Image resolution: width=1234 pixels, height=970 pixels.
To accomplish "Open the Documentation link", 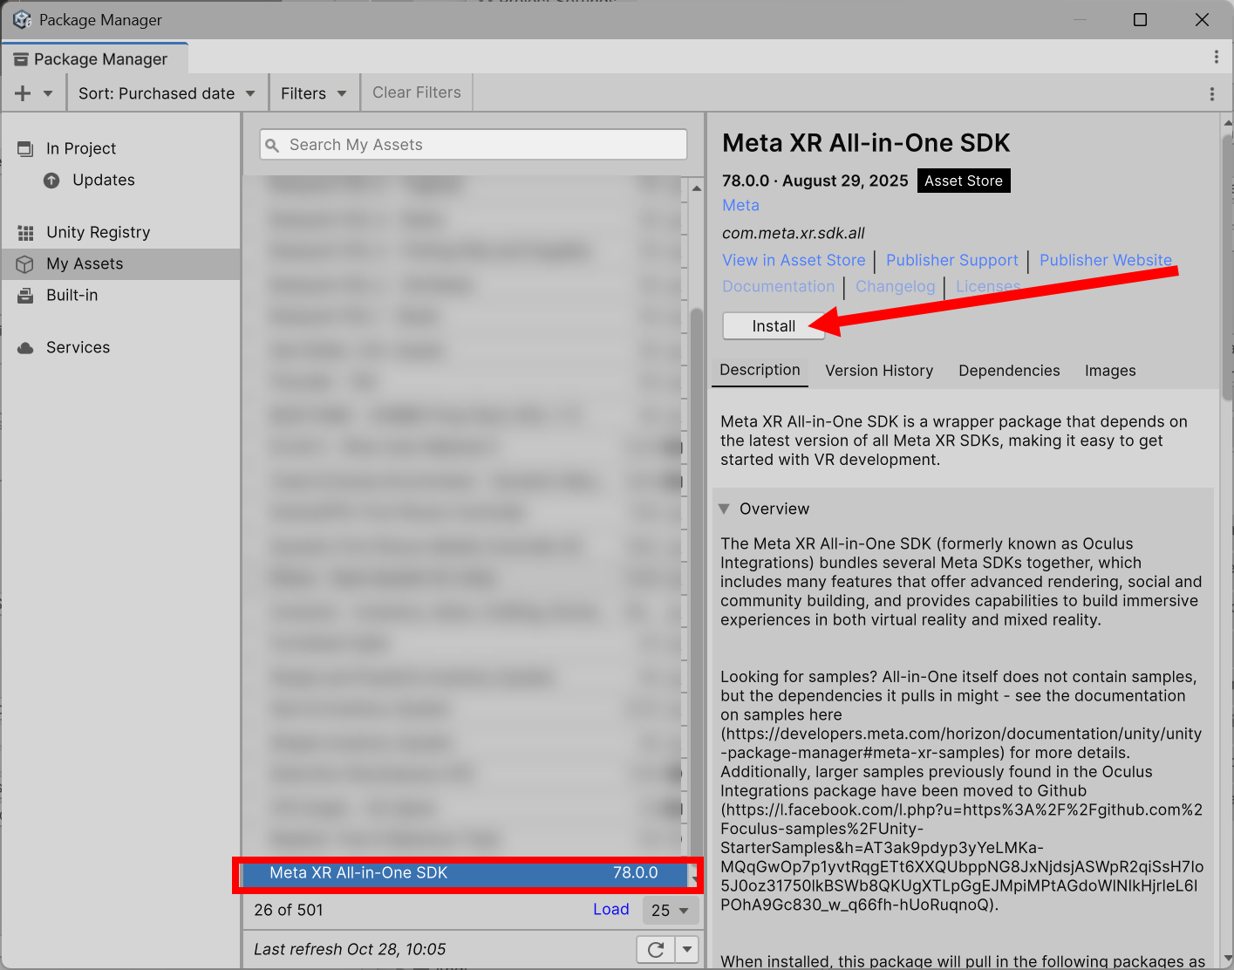I will [778, 286].
